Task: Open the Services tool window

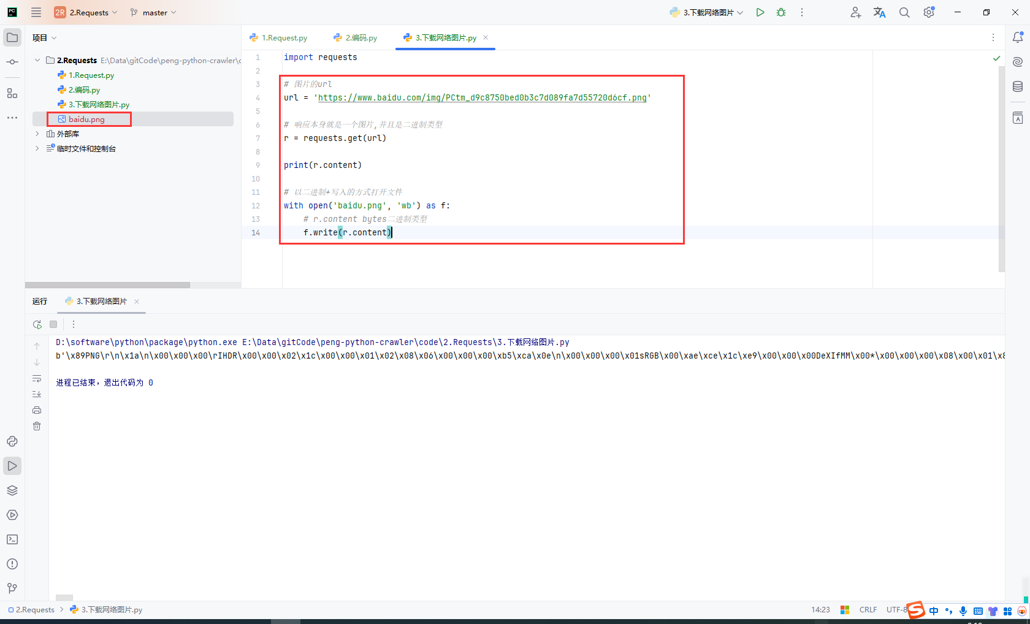Action: (x=12, y=515)
